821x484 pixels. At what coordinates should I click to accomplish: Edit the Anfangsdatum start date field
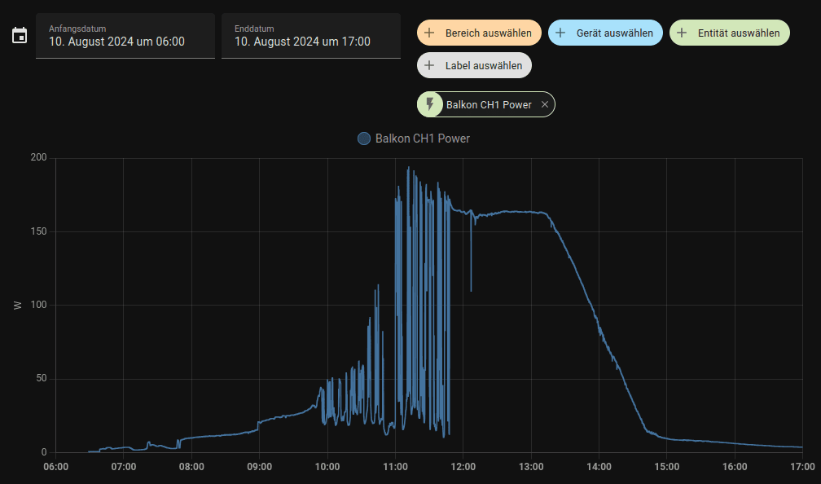click(x=125, y=36)
